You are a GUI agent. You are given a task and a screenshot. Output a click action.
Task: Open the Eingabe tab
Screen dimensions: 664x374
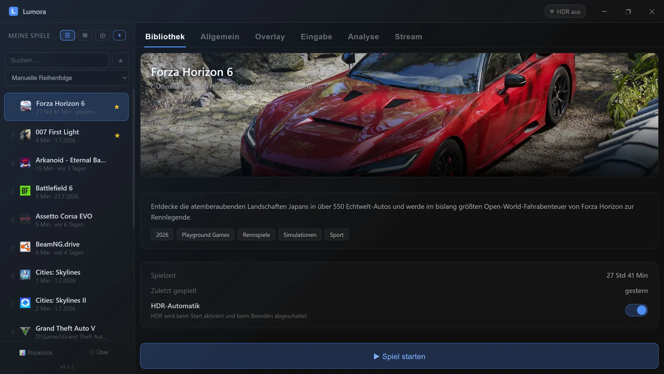point(316,37)
